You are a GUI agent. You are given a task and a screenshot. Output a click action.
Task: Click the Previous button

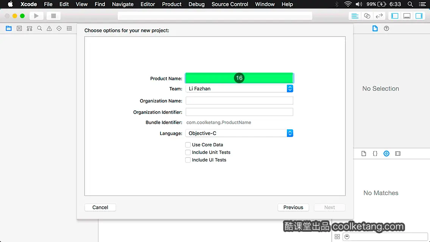293,208
